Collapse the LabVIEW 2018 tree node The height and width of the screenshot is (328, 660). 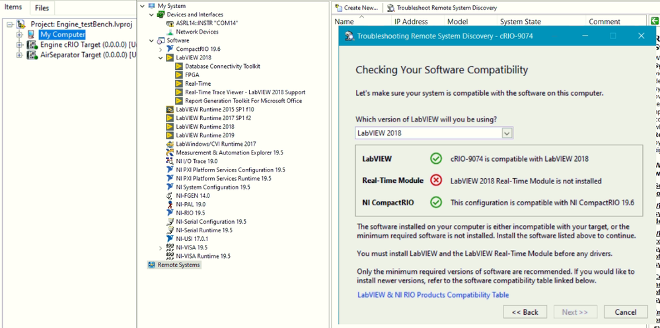(x=161, y=58)
